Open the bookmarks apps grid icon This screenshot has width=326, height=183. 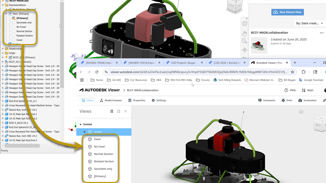coord(82,80)
